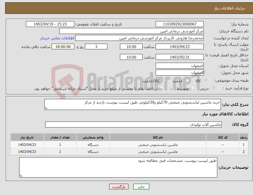Click the کد کالا column header
The height and width of the screenshot is (195, 253).
(x=223, y=137)
